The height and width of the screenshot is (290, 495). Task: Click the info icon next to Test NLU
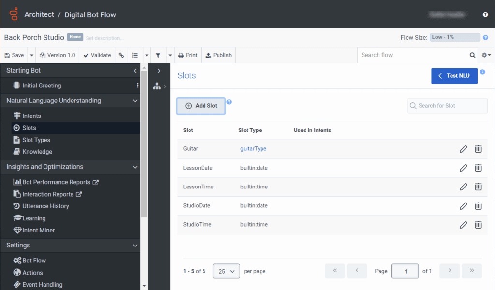tap(482, 72)
